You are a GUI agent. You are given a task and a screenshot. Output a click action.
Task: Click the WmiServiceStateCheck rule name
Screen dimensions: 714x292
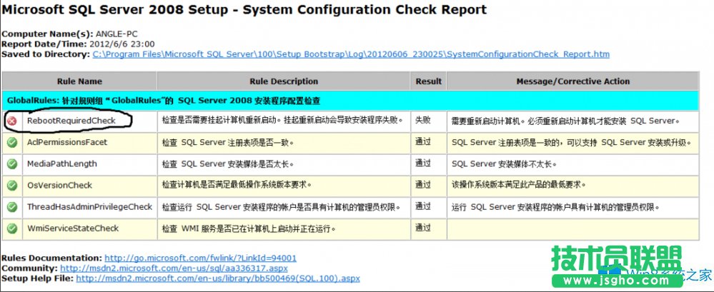(x=73, y=228)
